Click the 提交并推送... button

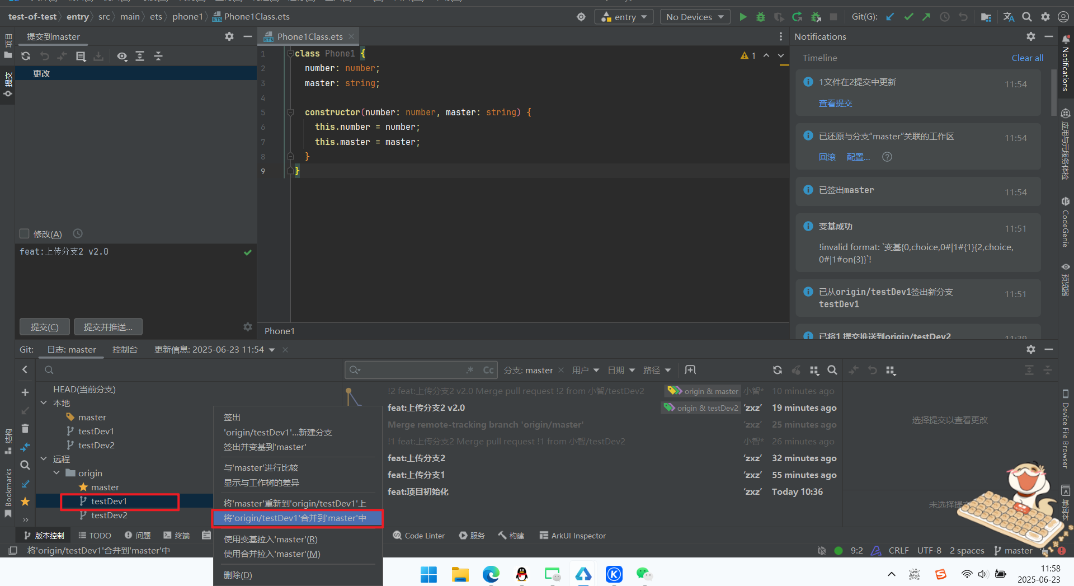click(108, 327)
